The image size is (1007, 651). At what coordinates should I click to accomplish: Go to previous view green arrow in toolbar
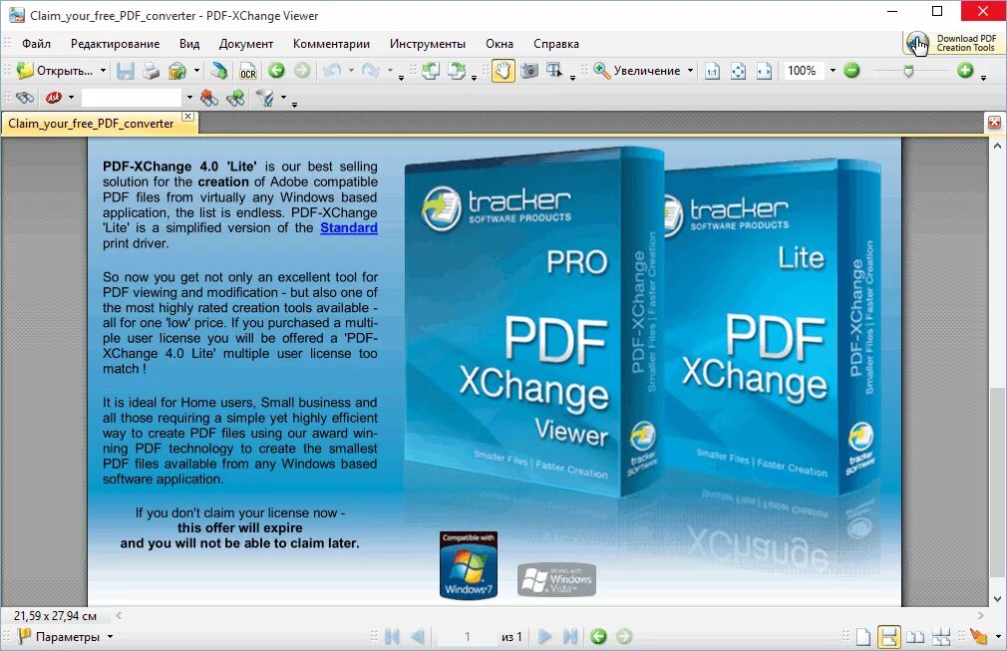(277, 70)
